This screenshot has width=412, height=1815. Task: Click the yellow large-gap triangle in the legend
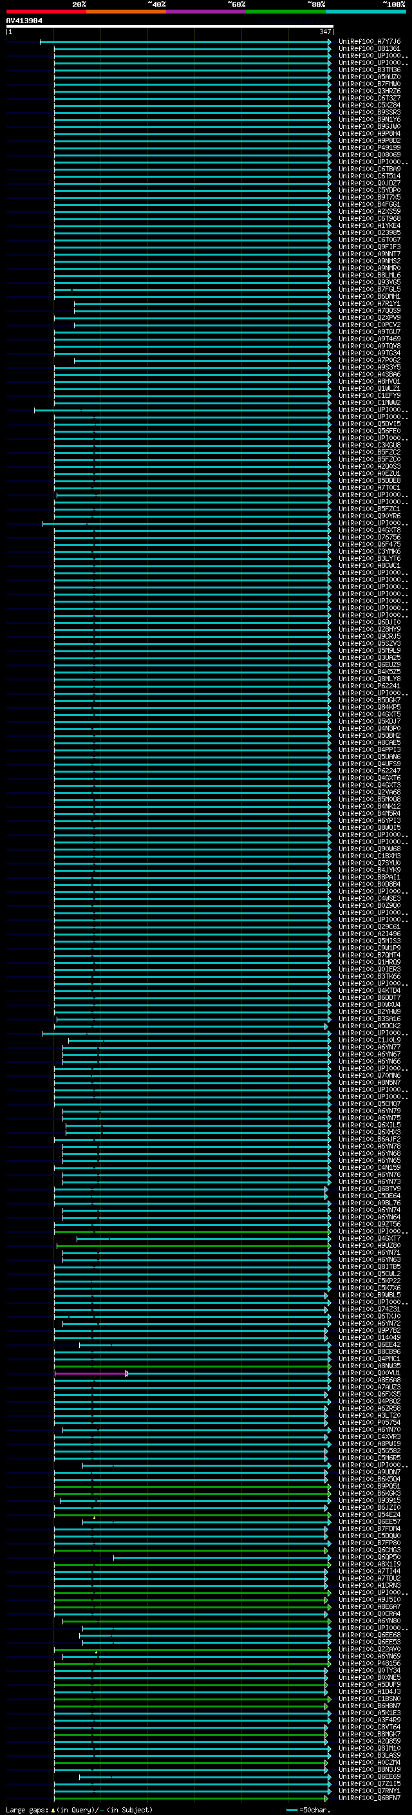[53, 1810]
